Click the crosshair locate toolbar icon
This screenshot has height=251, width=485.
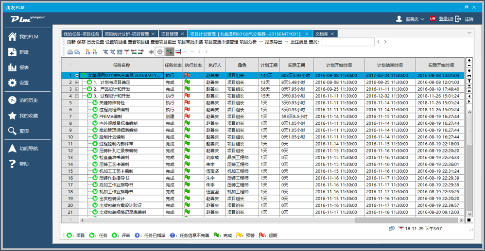pyautogui.click(x=159, y=52)
